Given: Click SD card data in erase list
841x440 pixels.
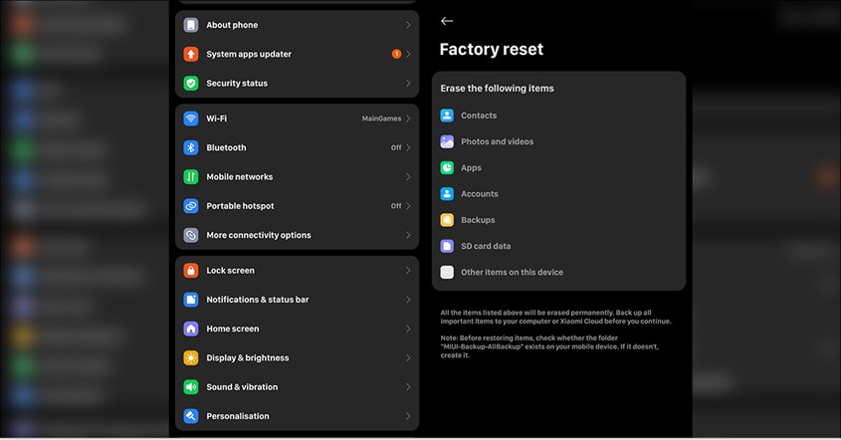Looking at the screenshot, I should tap(486, 246).
